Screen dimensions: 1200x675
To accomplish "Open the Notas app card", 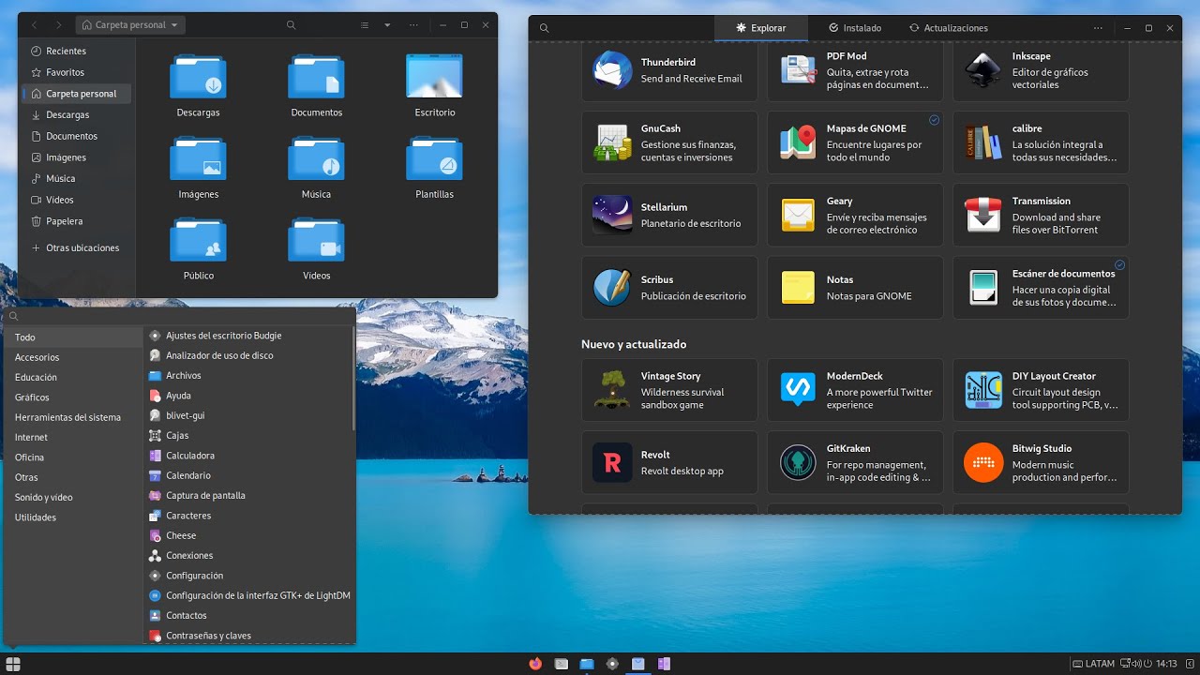I will tap(855, 288).
